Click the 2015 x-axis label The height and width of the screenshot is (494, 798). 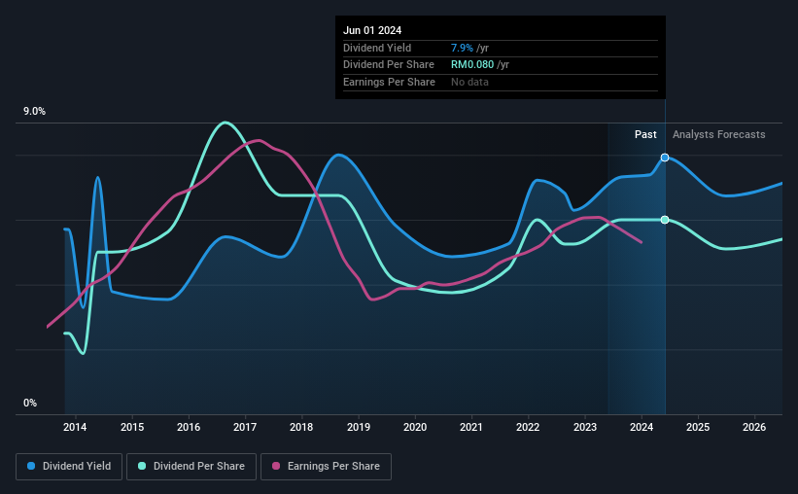(132, 427)
